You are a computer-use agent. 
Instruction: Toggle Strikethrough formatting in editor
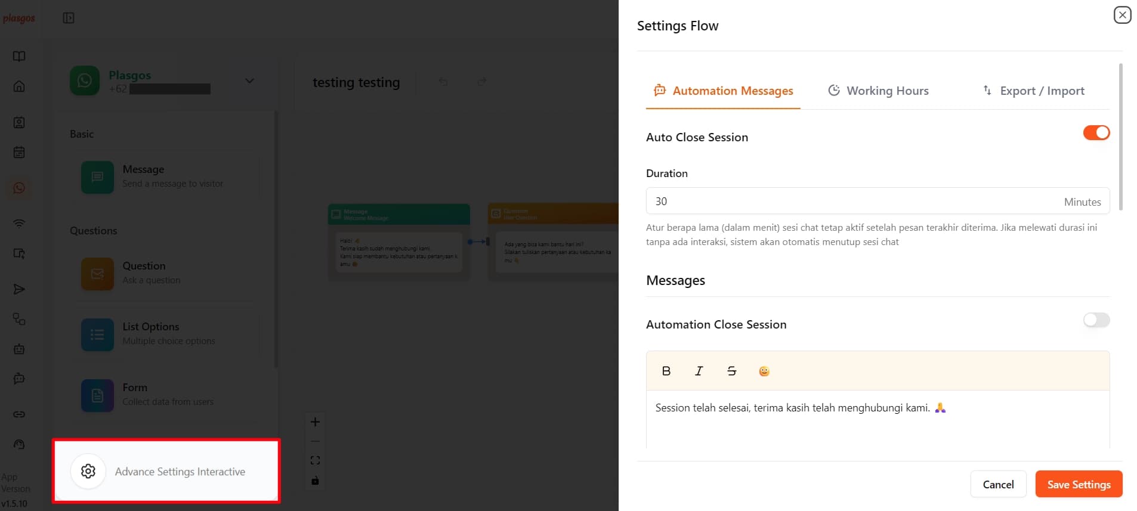coord(731,371)
